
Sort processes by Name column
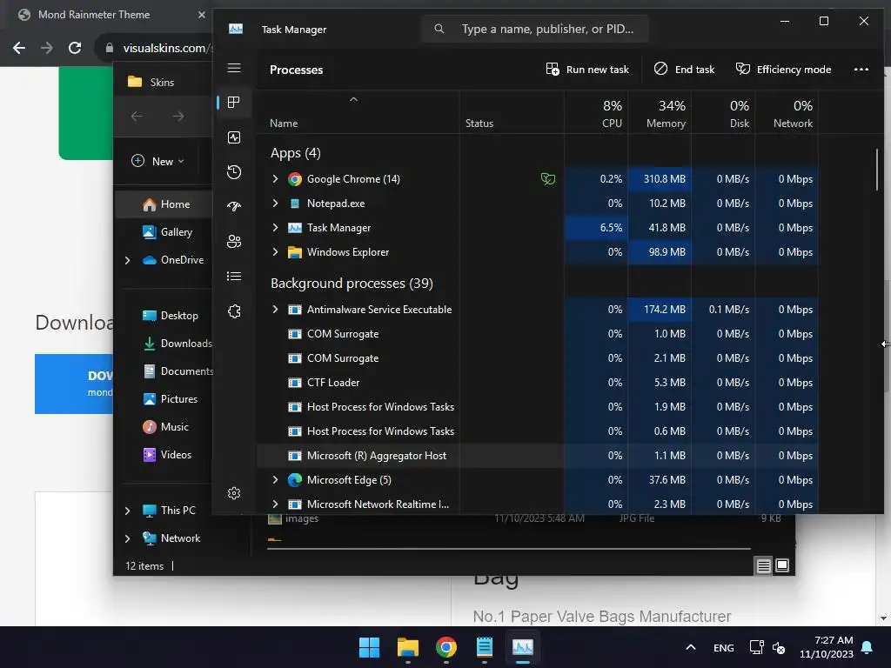(x=358, y=112)
